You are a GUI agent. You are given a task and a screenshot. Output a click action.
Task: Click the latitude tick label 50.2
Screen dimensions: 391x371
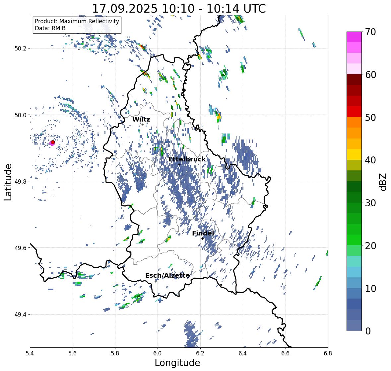pyautogui.click(x=21, y=48)
